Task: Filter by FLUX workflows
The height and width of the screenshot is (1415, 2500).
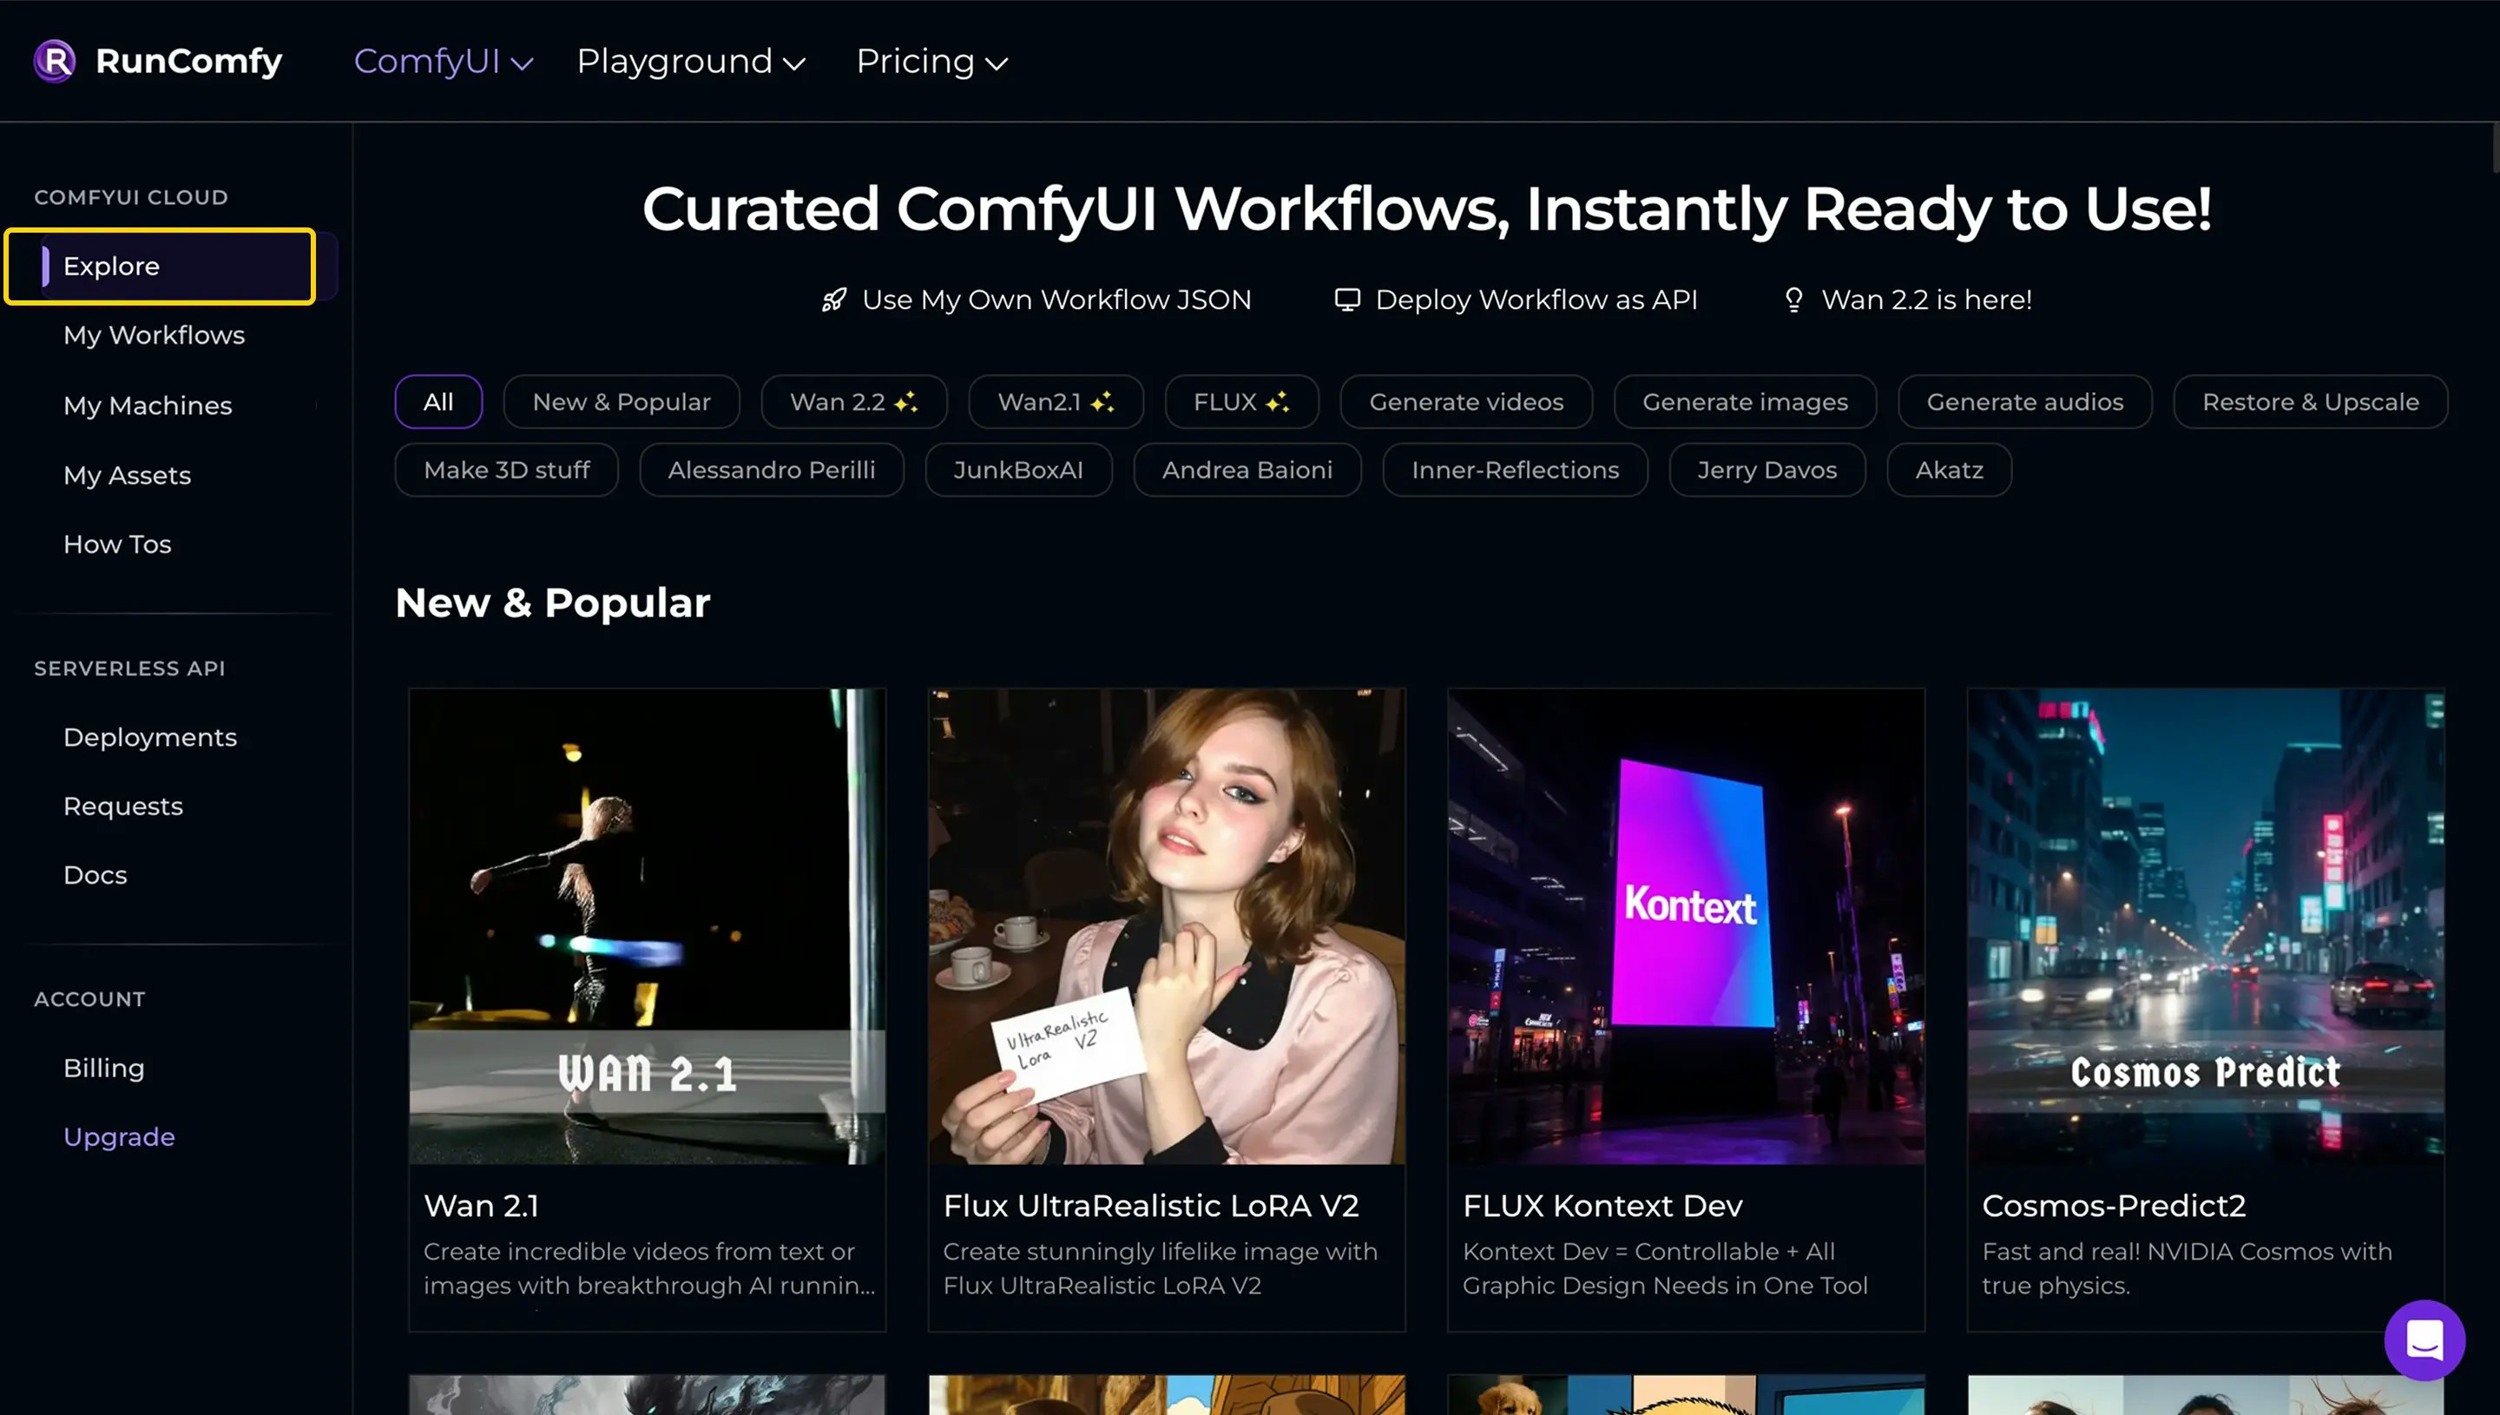Action: tap(1241, 401)
